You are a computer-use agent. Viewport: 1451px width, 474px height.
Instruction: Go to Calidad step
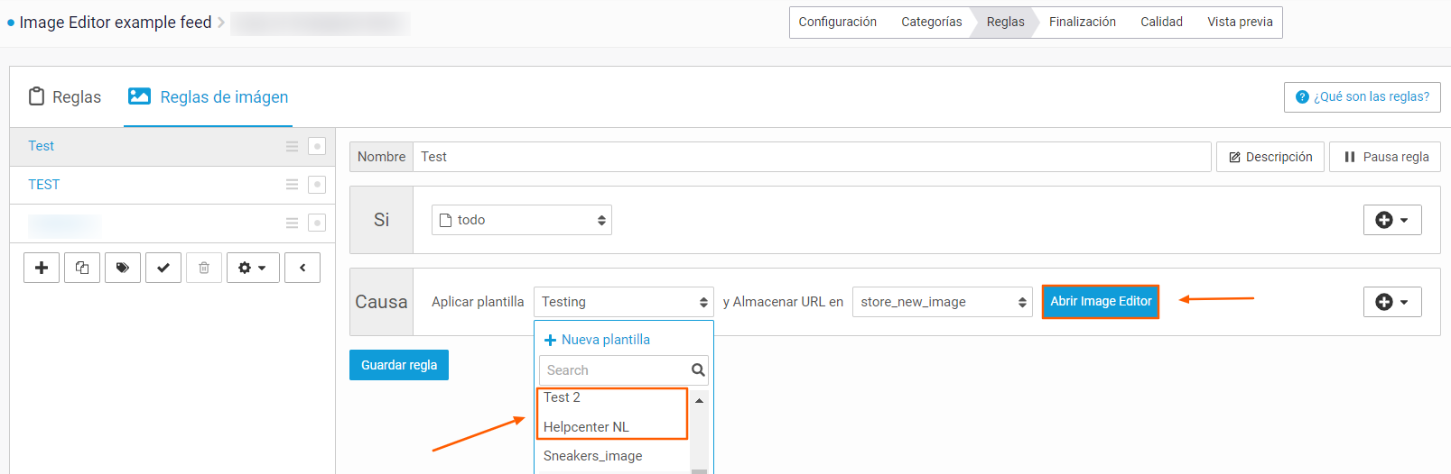[x=1161, y=23]
